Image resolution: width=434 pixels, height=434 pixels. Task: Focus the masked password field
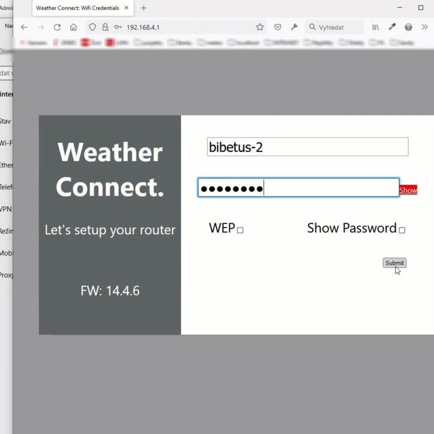click(298, 188)
